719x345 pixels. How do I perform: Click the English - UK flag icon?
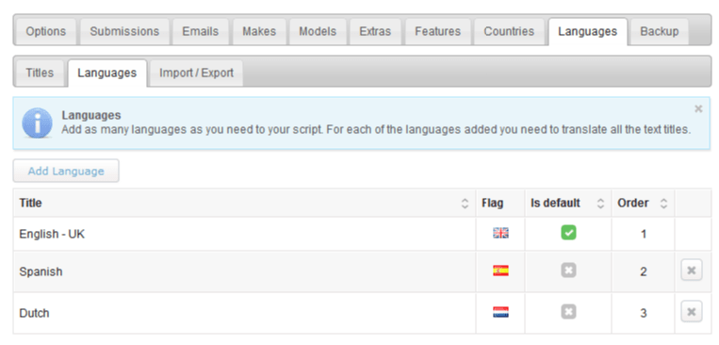point(500,233)
